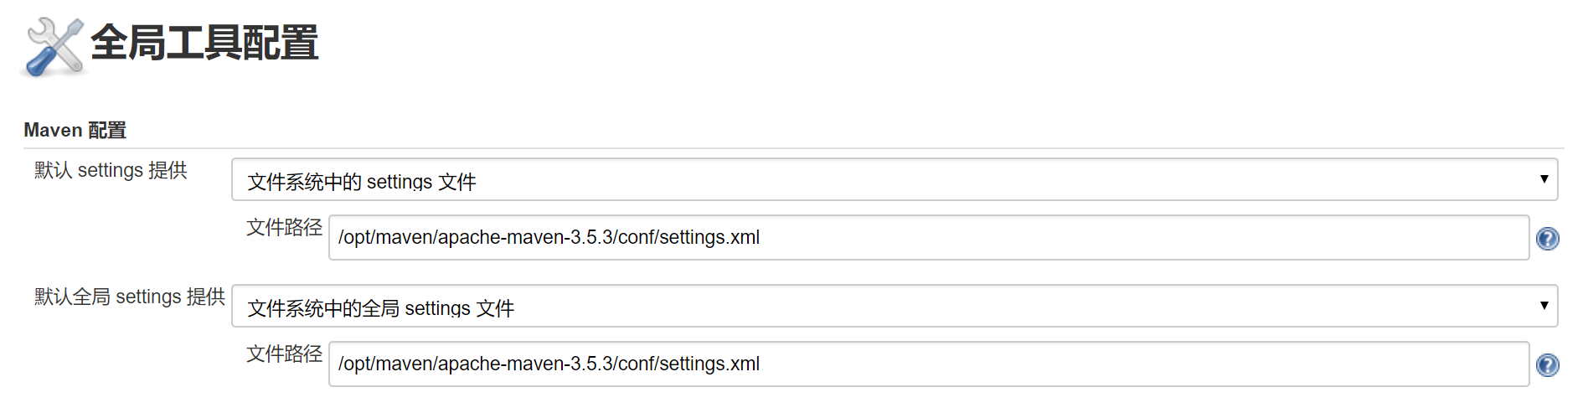The height and width of the screenshot is (413, 1583).
Task: Click the Maven 配置 section heading
Action: pos(75,131)
